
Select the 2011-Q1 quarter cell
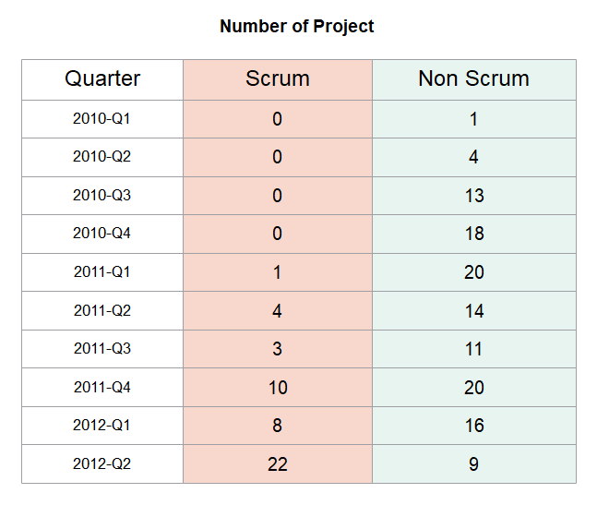click(x=102, y=272)
